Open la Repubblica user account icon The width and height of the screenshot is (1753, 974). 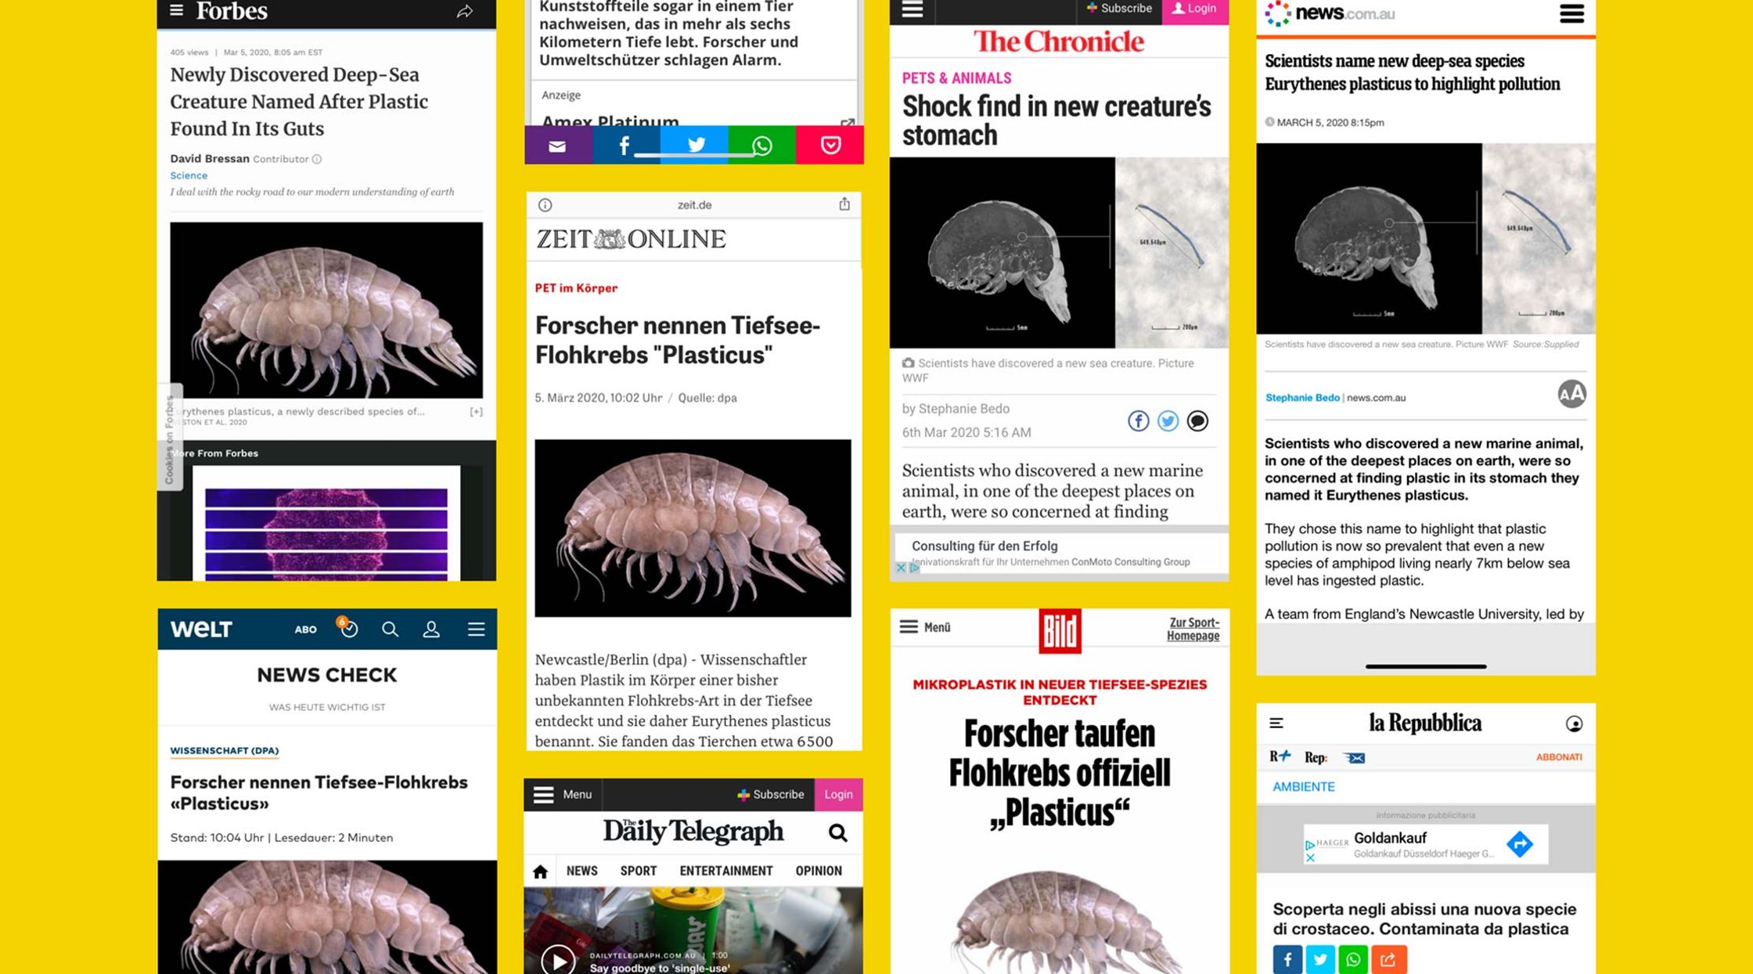[1574, 724]
